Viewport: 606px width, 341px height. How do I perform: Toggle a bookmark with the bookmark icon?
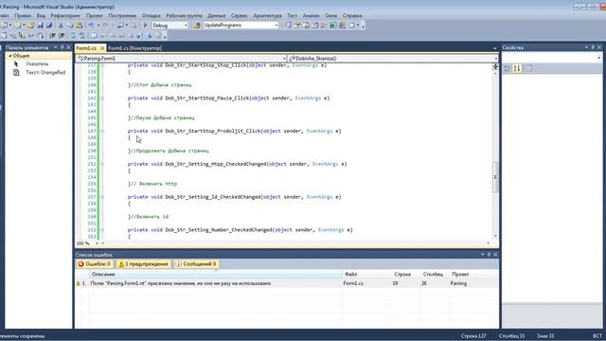pos(94,36)
